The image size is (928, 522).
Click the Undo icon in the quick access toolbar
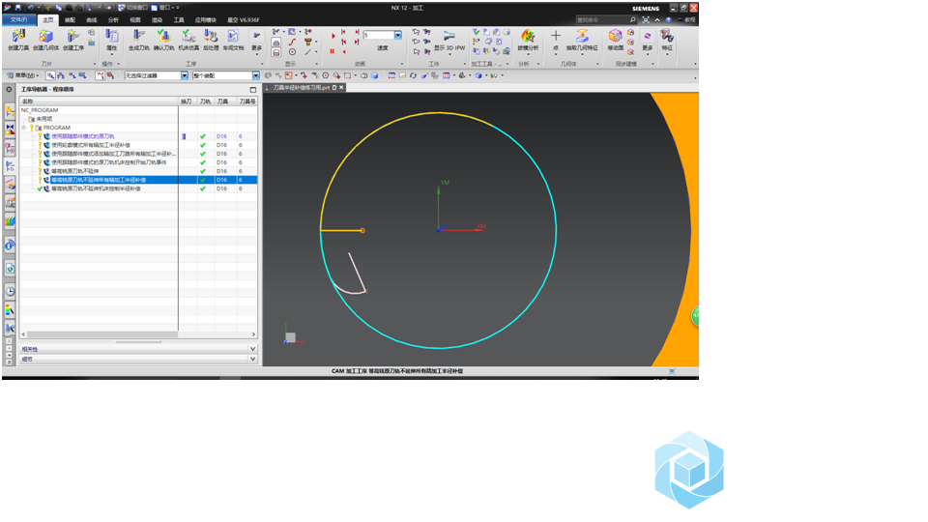[x=31, y=8]
